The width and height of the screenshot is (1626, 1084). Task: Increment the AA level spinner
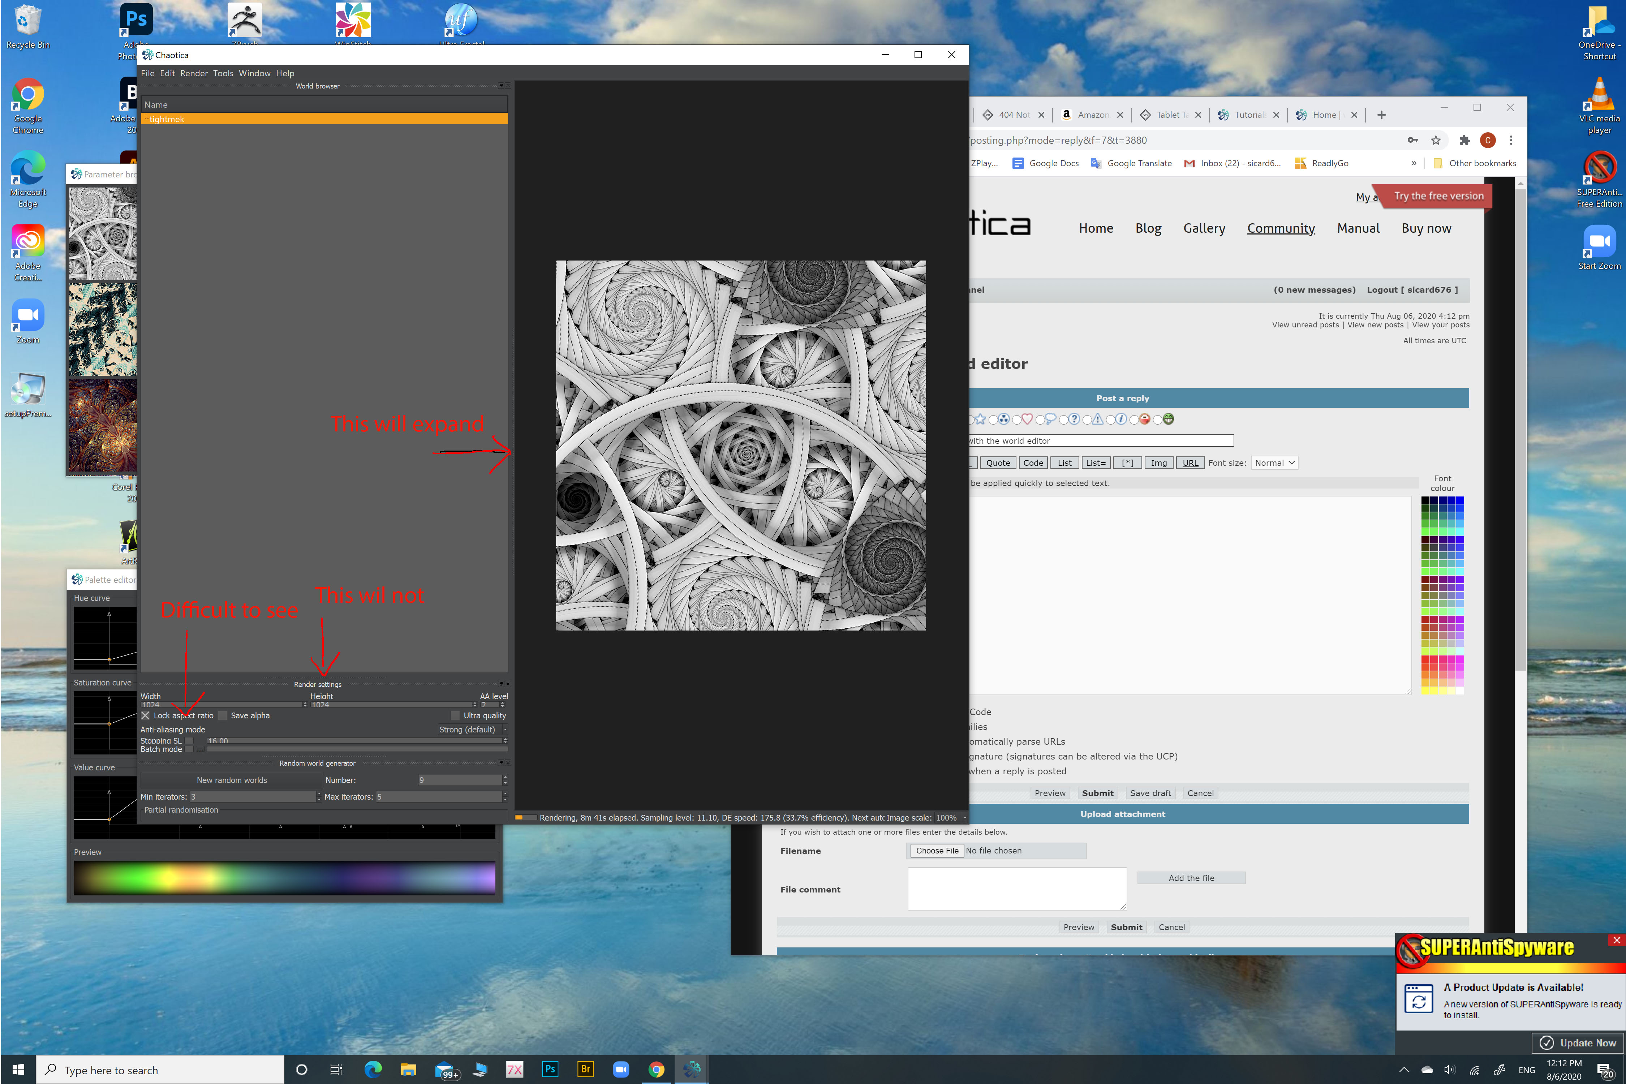[x=503, y=702]
